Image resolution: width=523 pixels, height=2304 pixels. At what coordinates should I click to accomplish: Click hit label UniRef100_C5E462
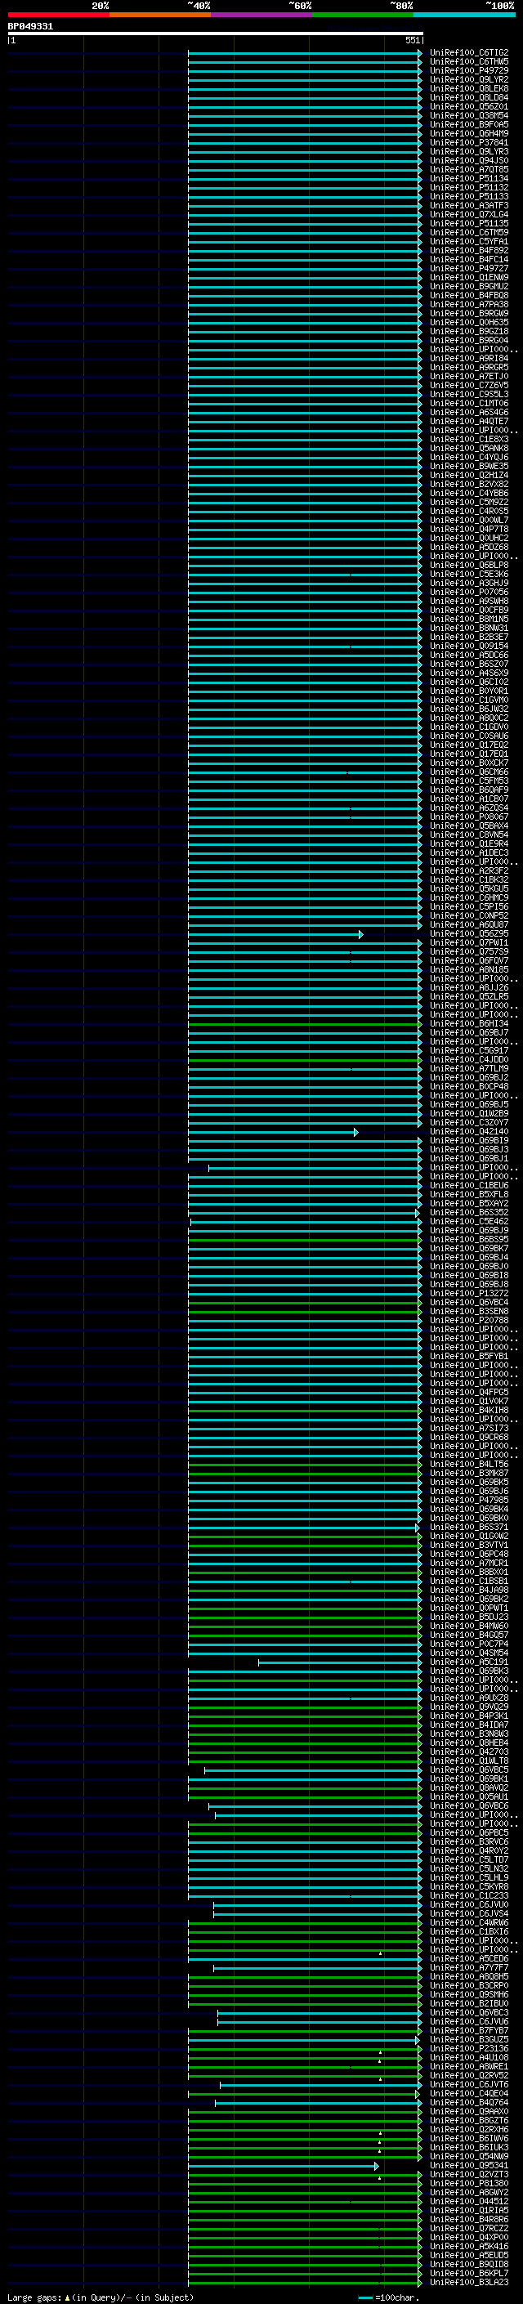tap(469, 1222)
